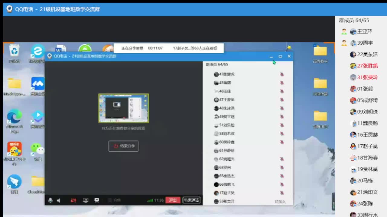
Task: Toggle muted mic icon for 45 member row
Action: point(282,83)
